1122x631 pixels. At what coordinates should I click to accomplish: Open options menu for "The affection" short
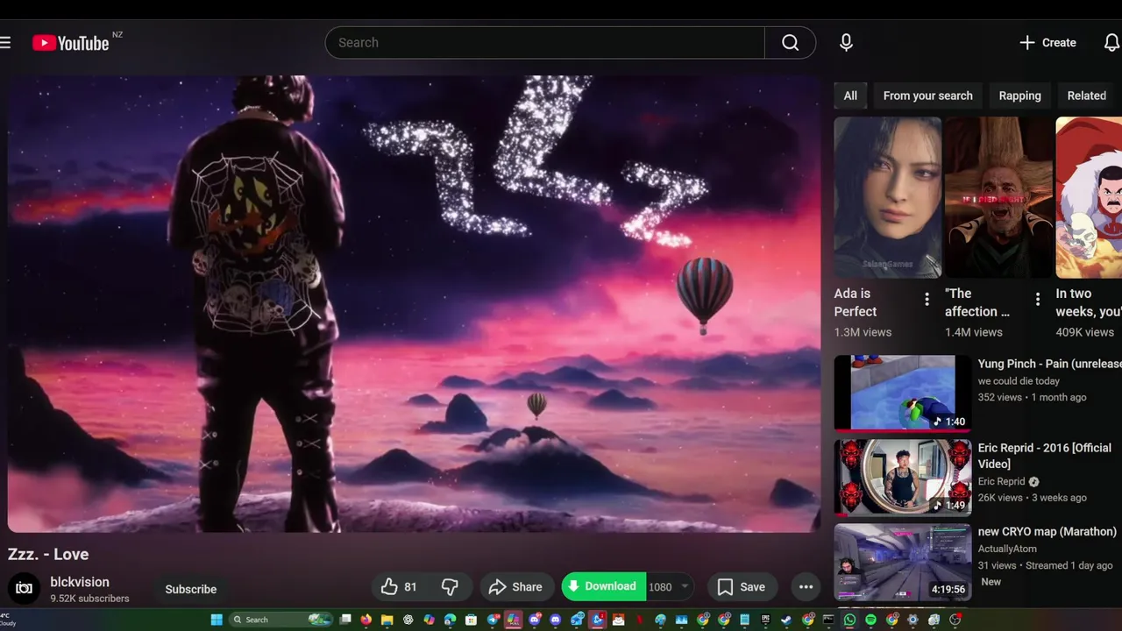tap(1037, 300)
